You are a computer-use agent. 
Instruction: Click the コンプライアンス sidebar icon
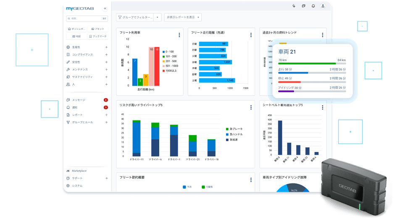(68, 55)
